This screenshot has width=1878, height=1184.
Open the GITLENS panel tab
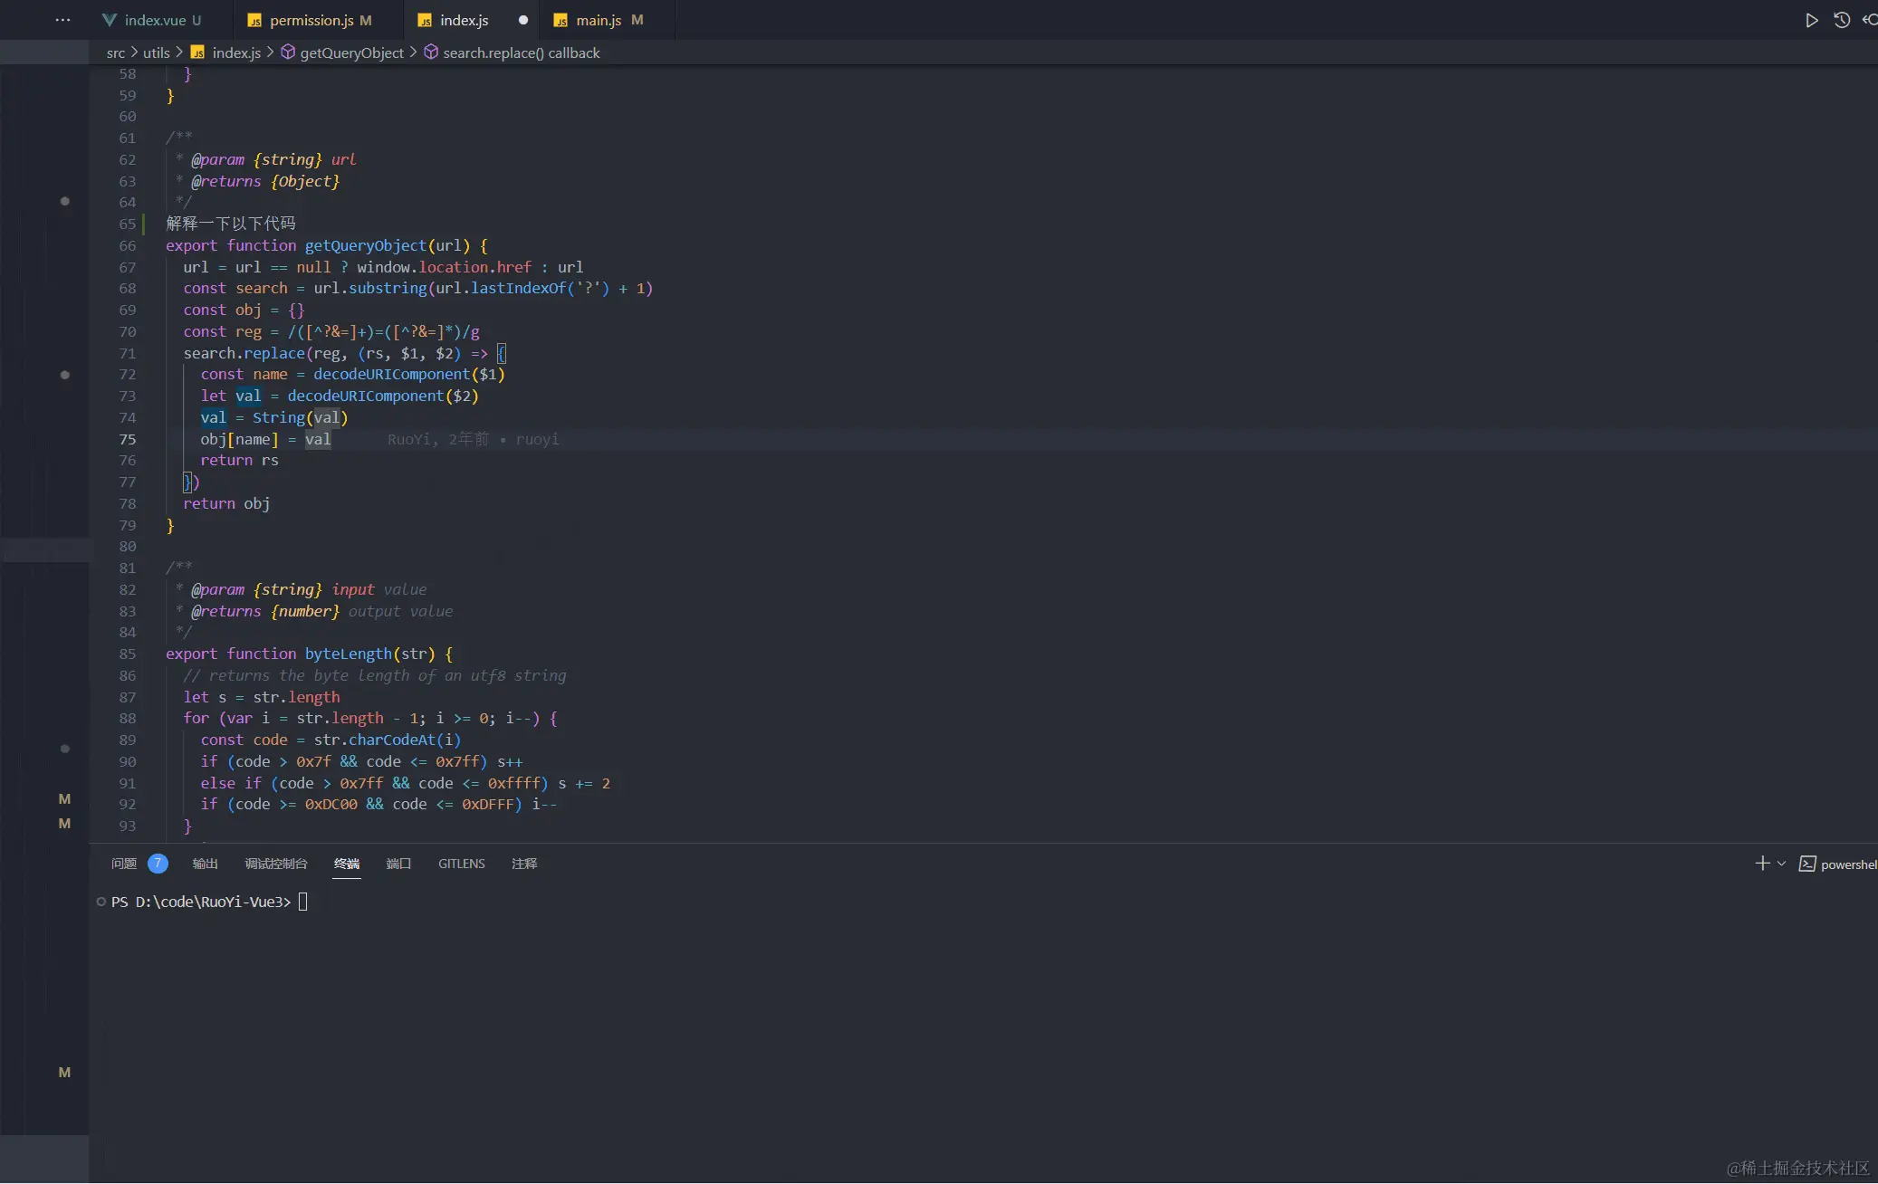coord(461,864)
